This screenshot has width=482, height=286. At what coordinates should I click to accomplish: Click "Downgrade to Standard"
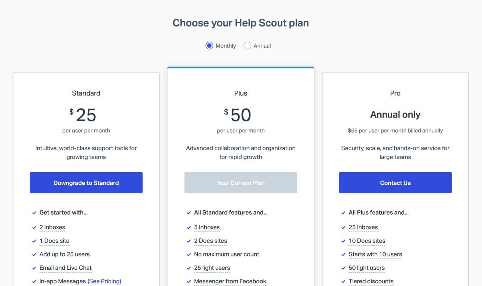point(86,183)
